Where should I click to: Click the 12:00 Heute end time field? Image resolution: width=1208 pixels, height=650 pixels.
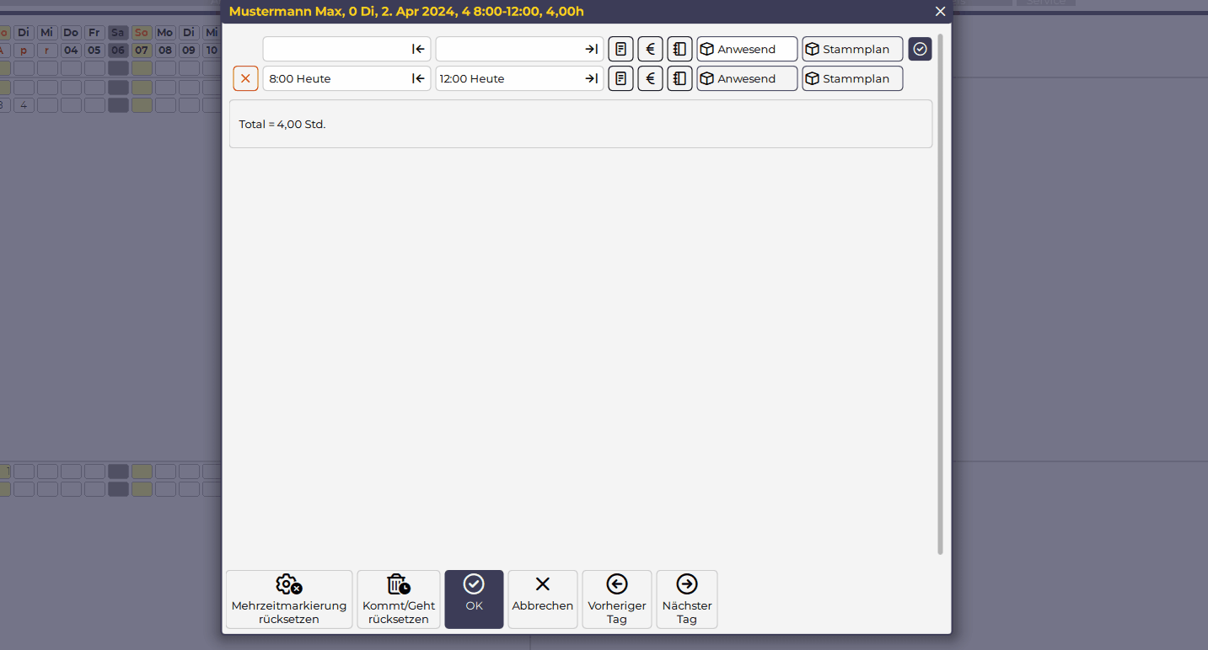(x=506, y=78)
